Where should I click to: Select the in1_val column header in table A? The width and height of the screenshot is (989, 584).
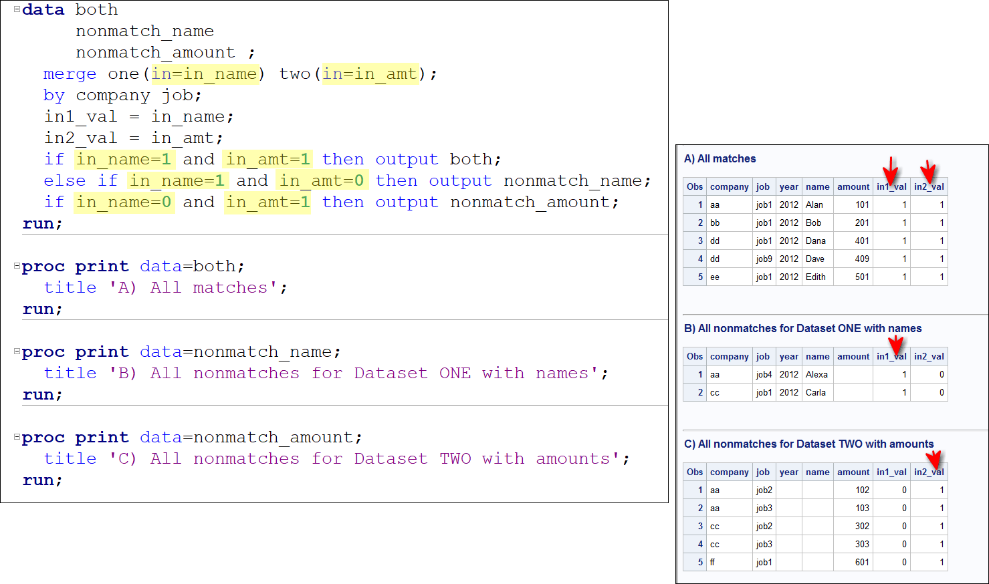(891, 186)
